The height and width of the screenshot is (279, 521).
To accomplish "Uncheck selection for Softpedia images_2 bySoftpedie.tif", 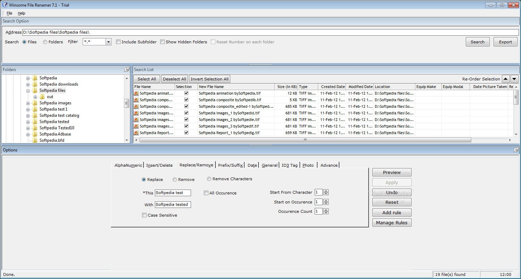I will 186,120.
